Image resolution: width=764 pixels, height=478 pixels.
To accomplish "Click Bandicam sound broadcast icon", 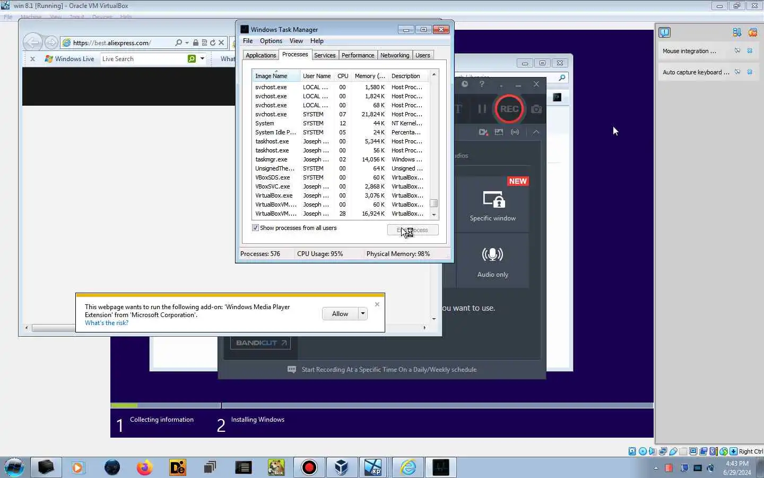I will click(515, 132).
